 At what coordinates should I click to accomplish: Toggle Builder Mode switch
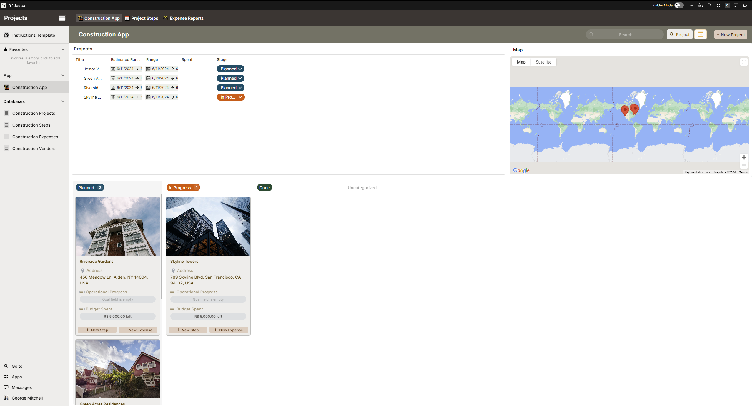678,5
